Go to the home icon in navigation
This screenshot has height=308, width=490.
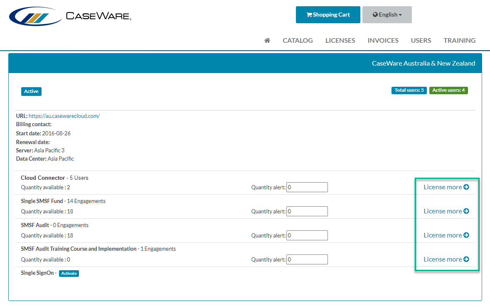[x=267, y=41]
